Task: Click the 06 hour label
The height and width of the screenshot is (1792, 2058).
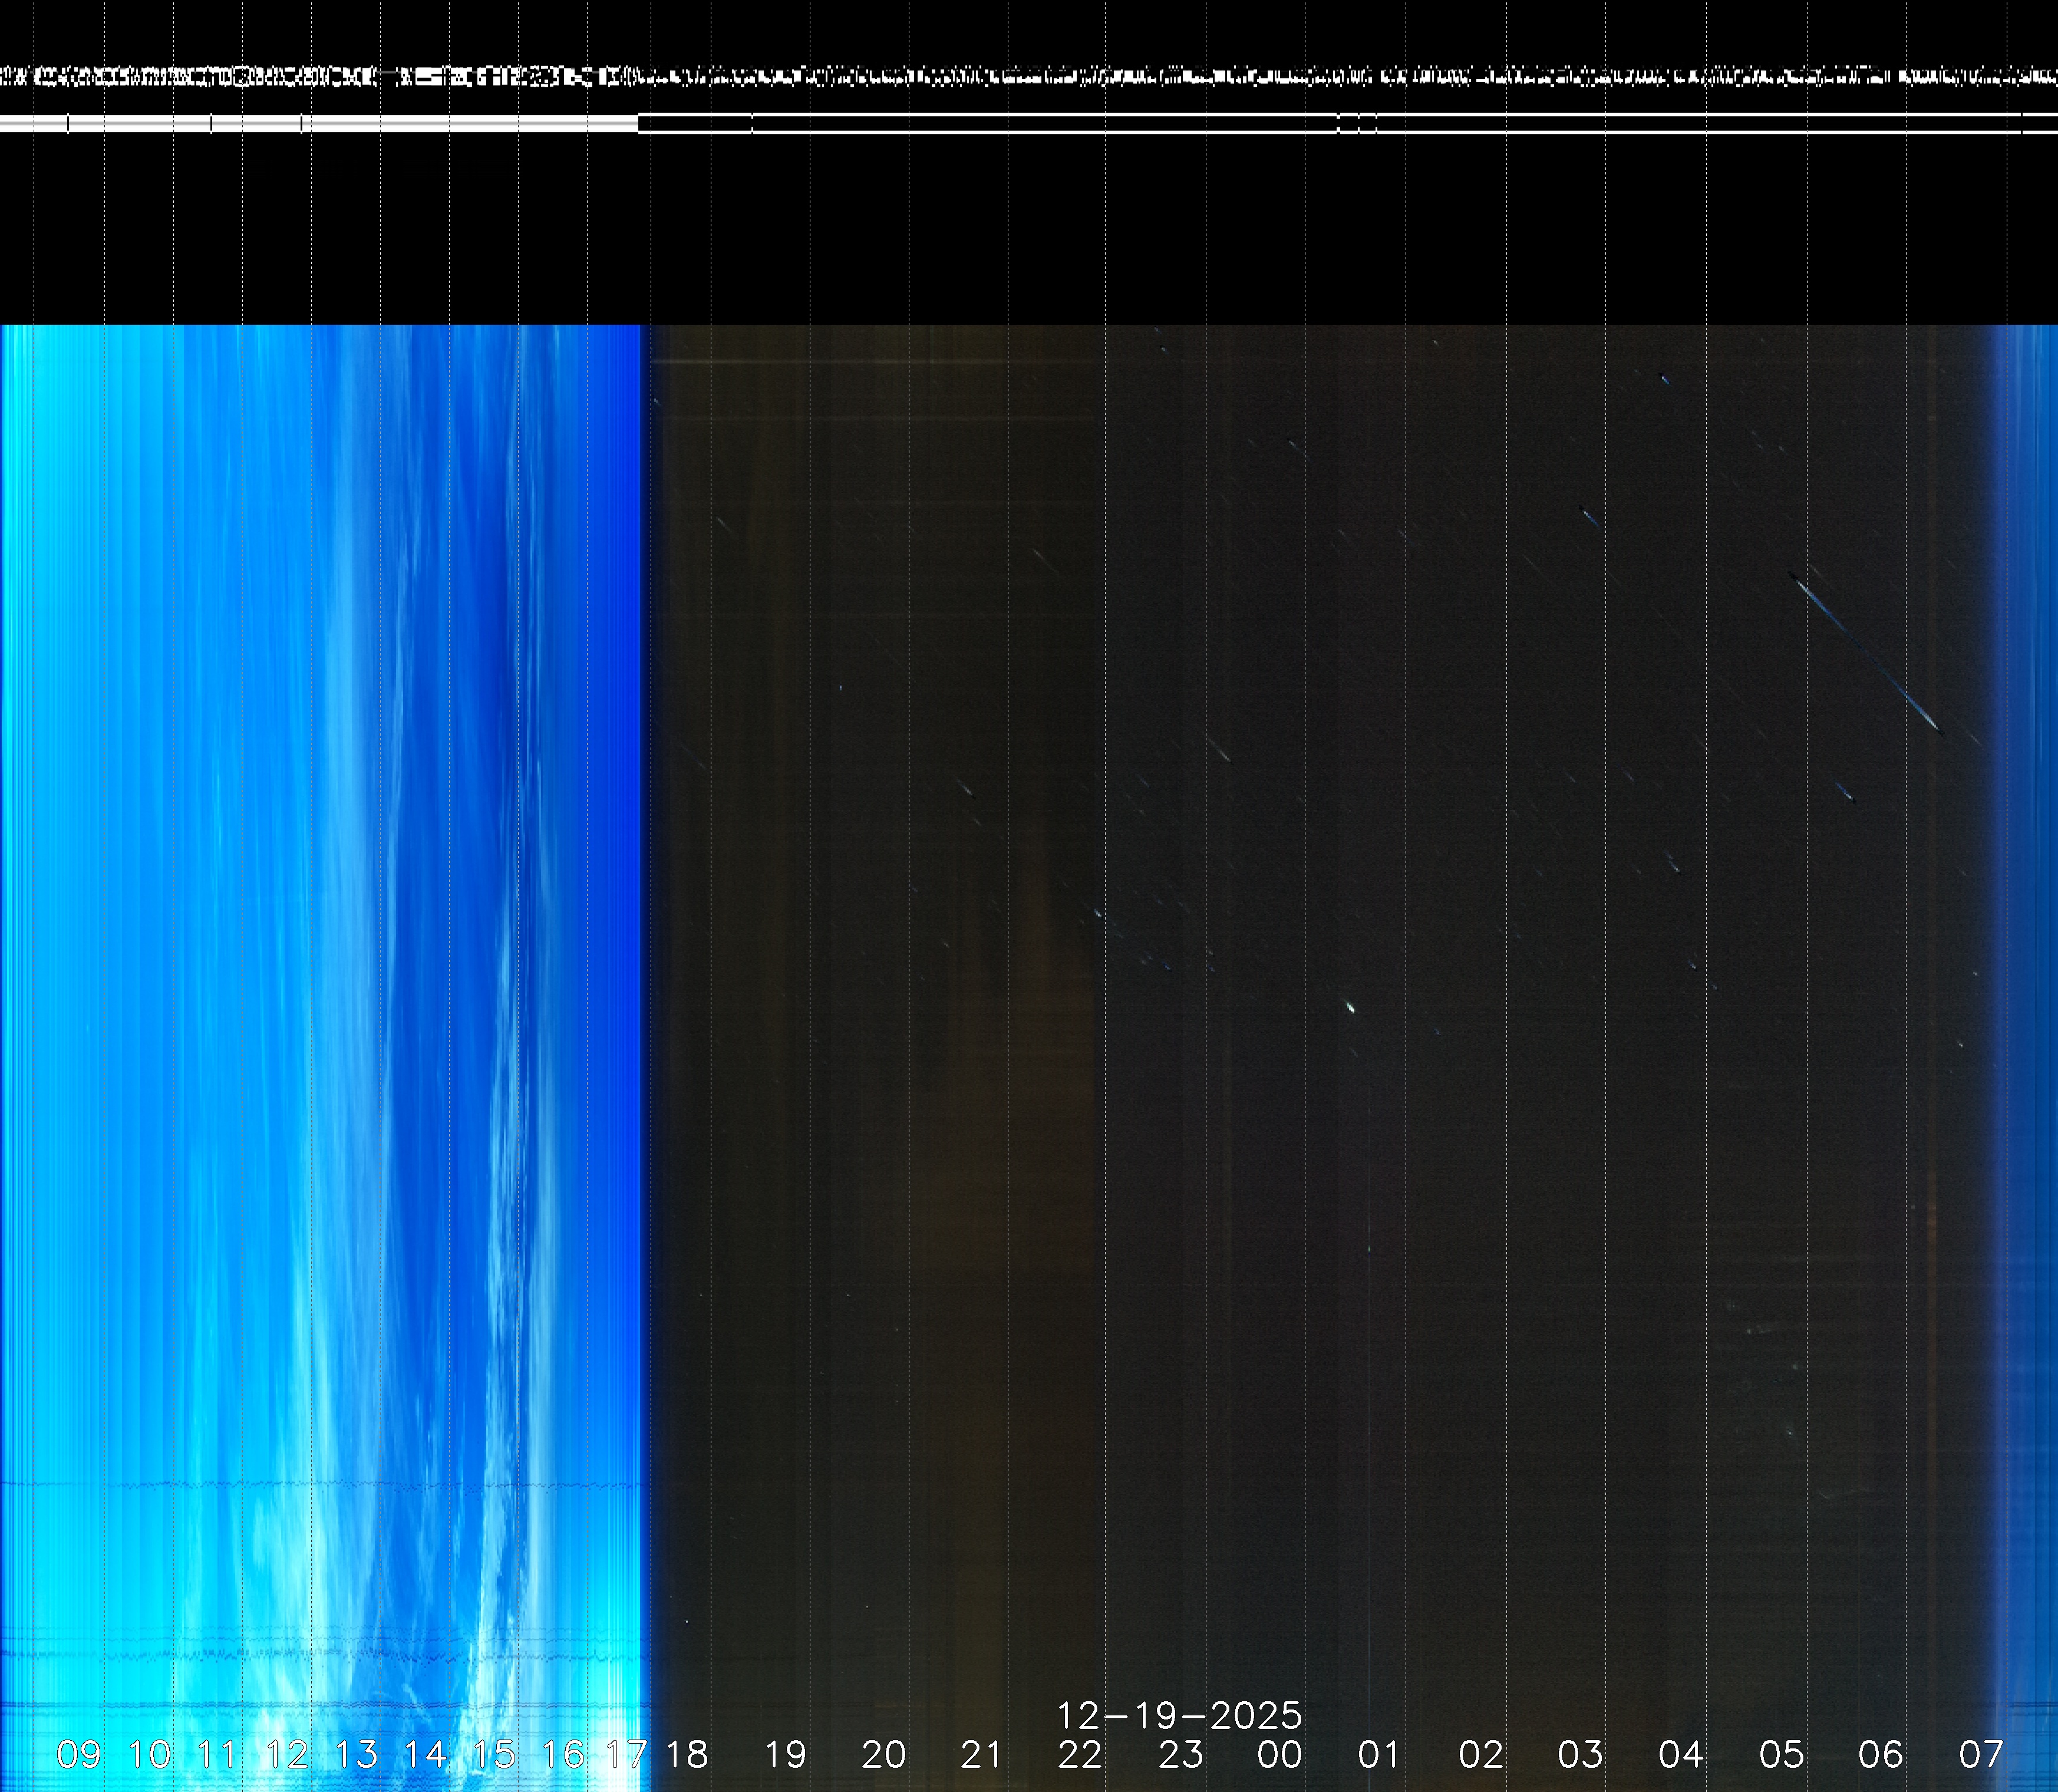Action: pyautogui.click(x=1880, y=1754)
